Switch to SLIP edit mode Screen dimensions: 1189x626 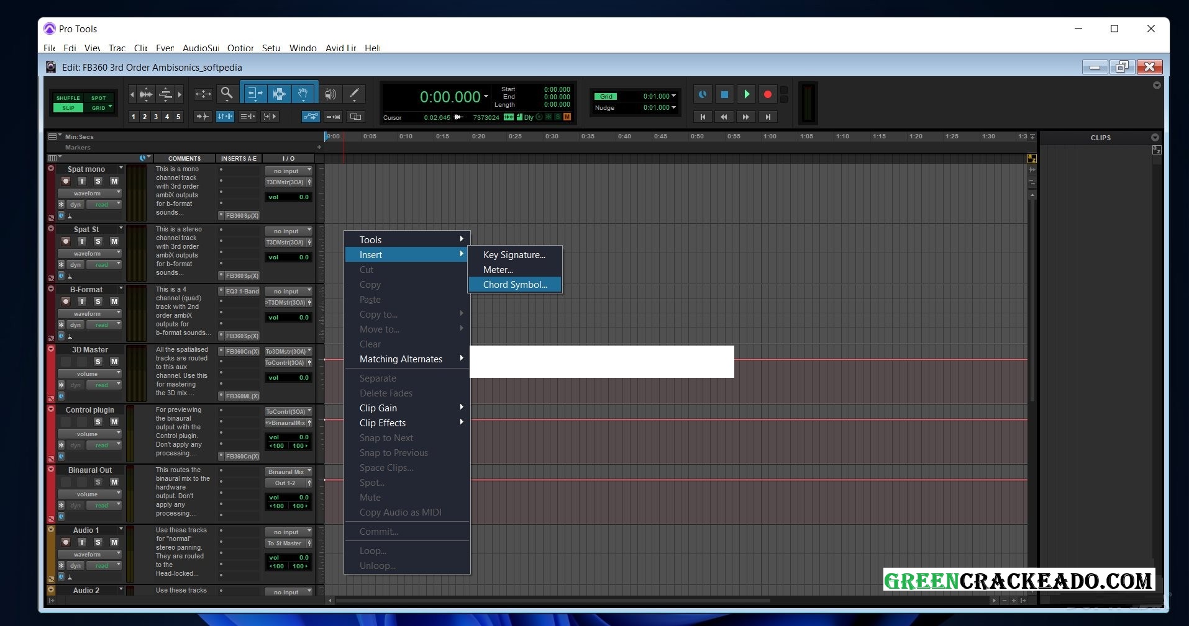click(67, 107)
